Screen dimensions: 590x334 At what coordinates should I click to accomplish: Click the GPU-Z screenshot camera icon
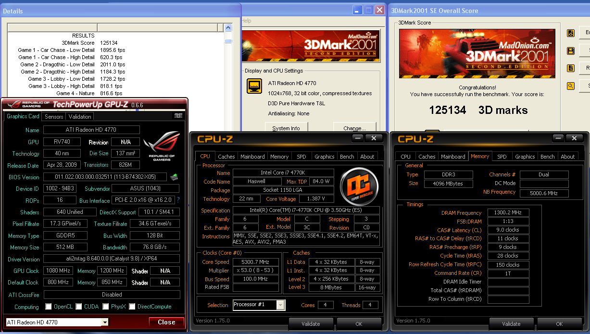click(x=178, y=116)
